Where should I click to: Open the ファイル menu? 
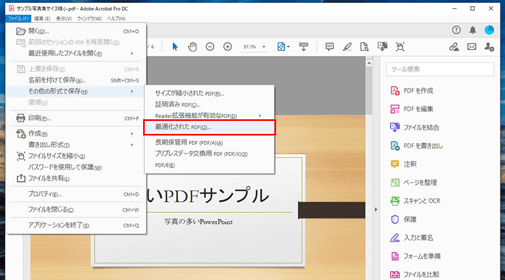pos(18,18)
